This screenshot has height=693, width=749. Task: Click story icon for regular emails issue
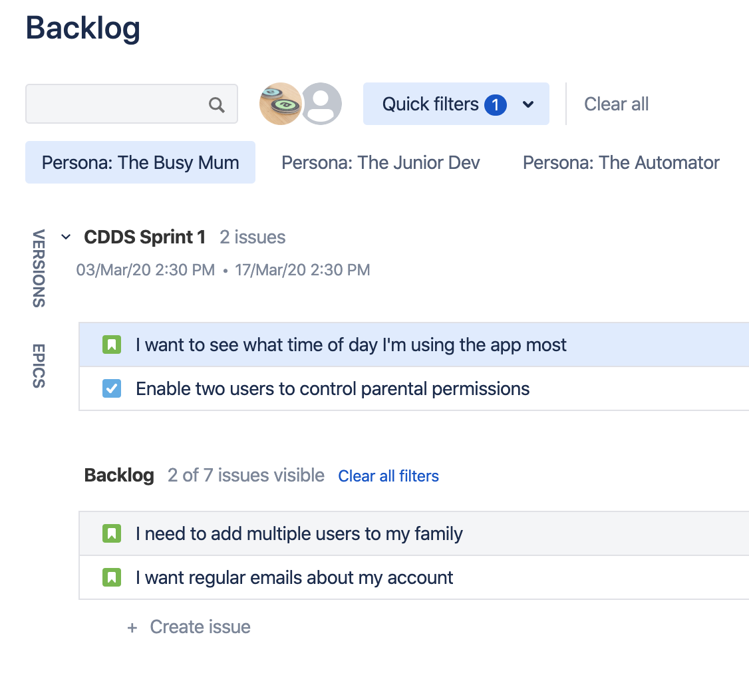[112, 577]
